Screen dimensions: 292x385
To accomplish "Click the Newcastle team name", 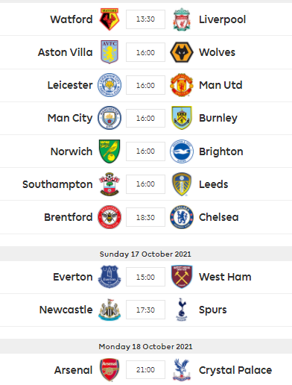I will 66,310.
